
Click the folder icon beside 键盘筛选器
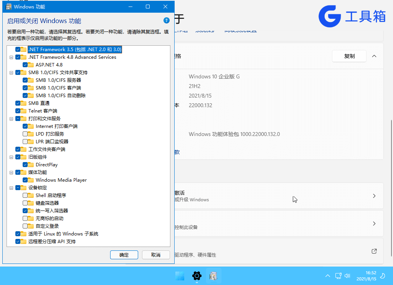[31, 203]
